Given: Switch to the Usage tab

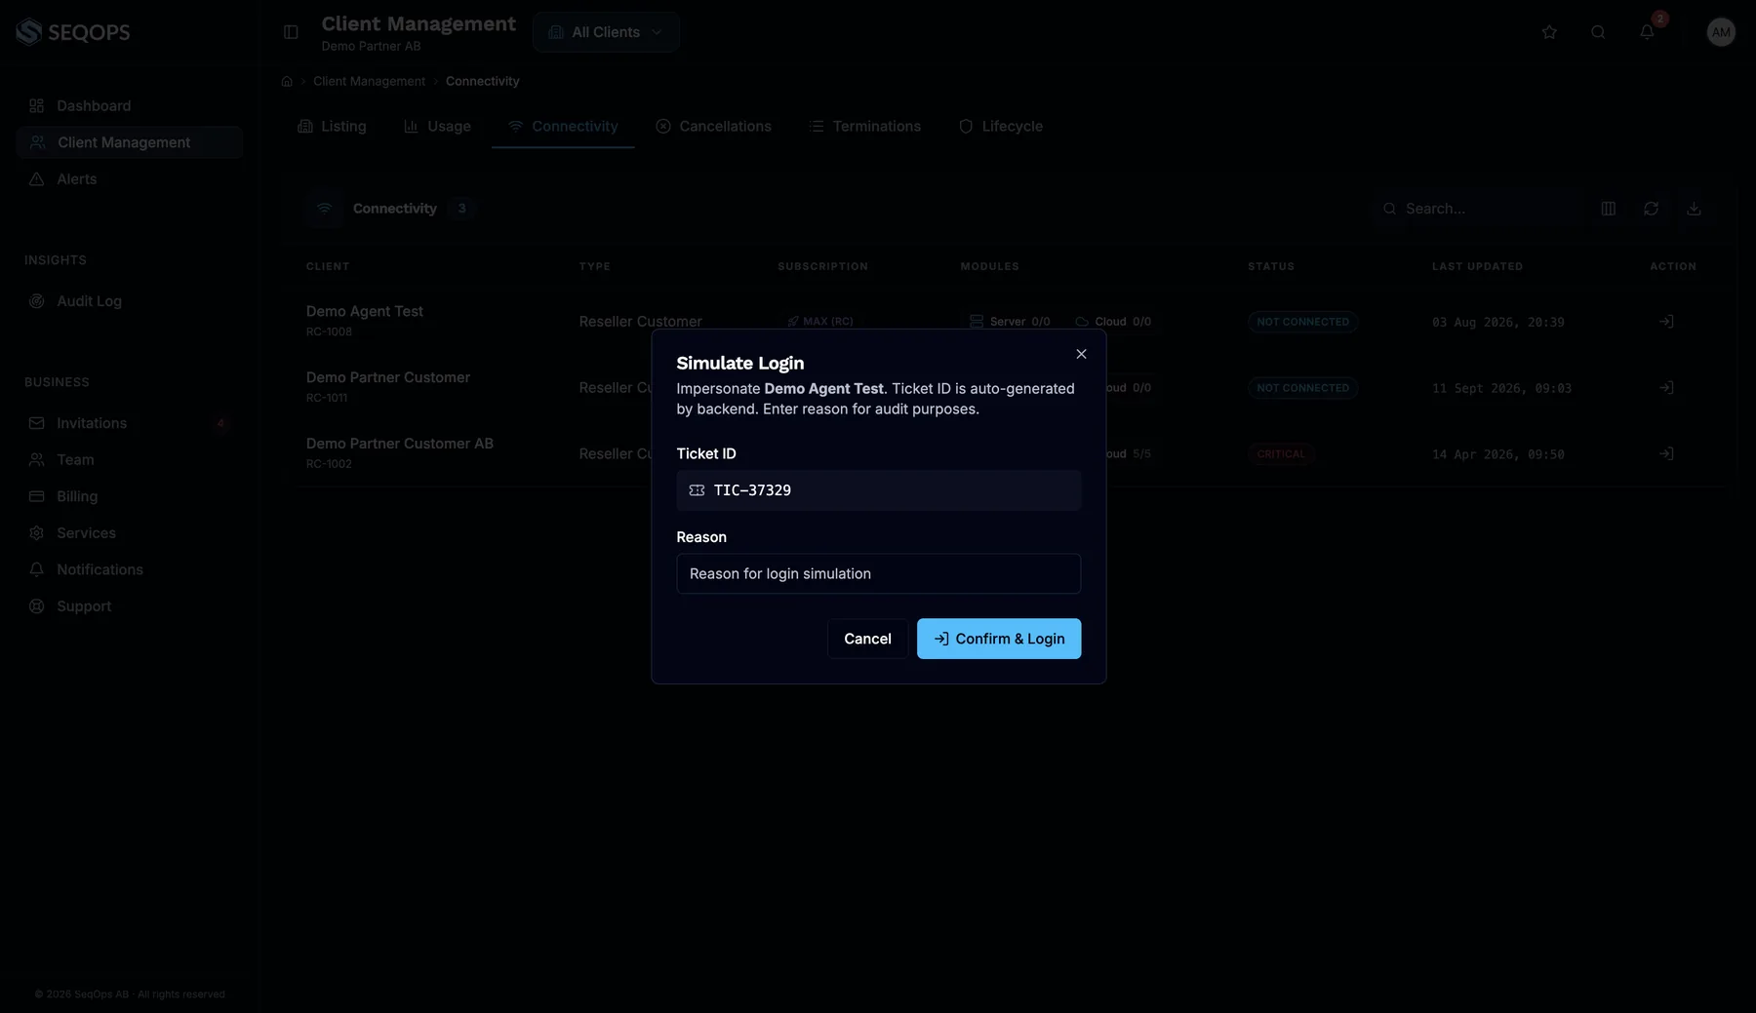Looking at the screenshot, I should tap(437, 127).
